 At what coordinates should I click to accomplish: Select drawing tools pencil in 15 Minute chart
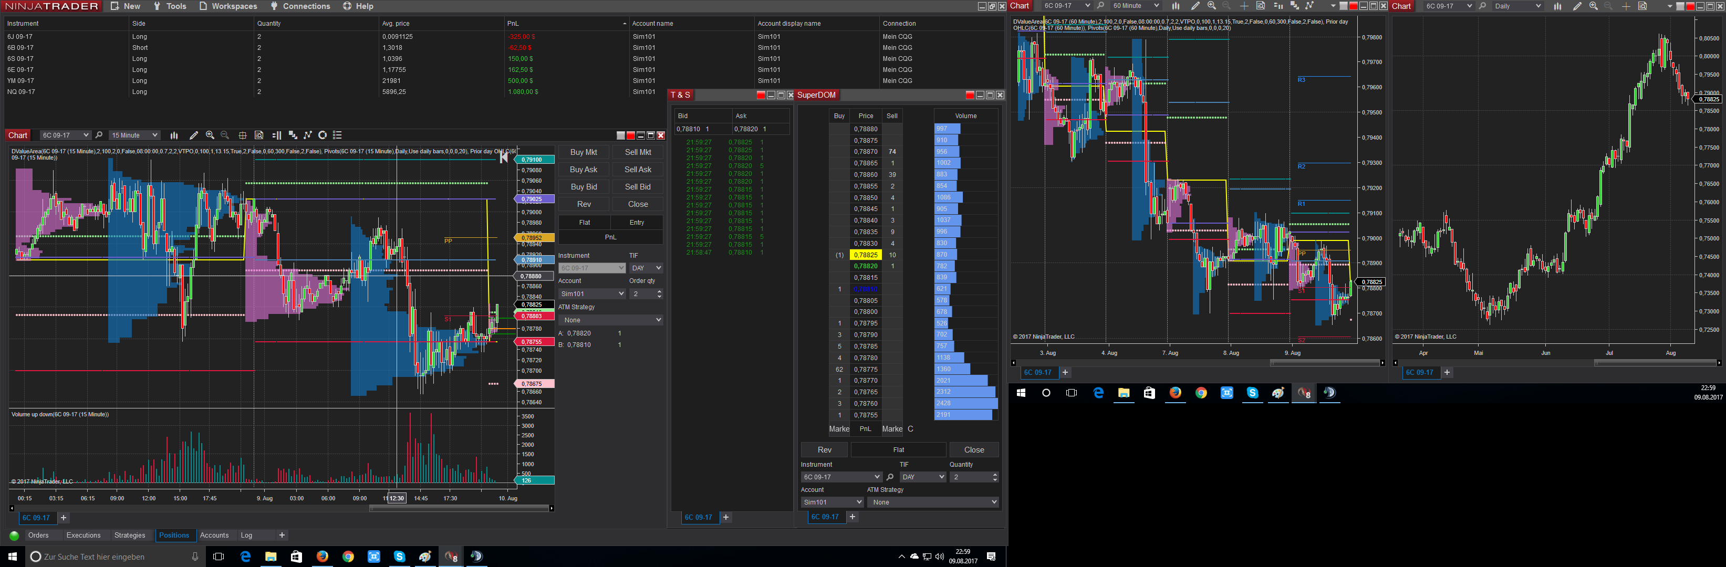(194, 135)
